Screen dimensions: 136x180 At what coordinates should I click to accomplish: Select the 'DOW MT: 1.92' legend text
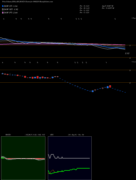click(11, 10)
